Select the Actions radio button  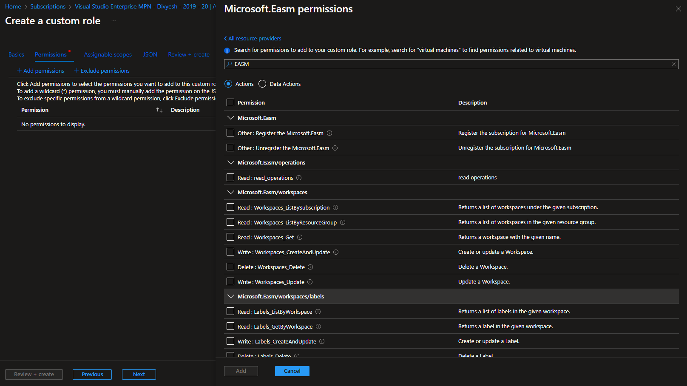pos(228,84)
